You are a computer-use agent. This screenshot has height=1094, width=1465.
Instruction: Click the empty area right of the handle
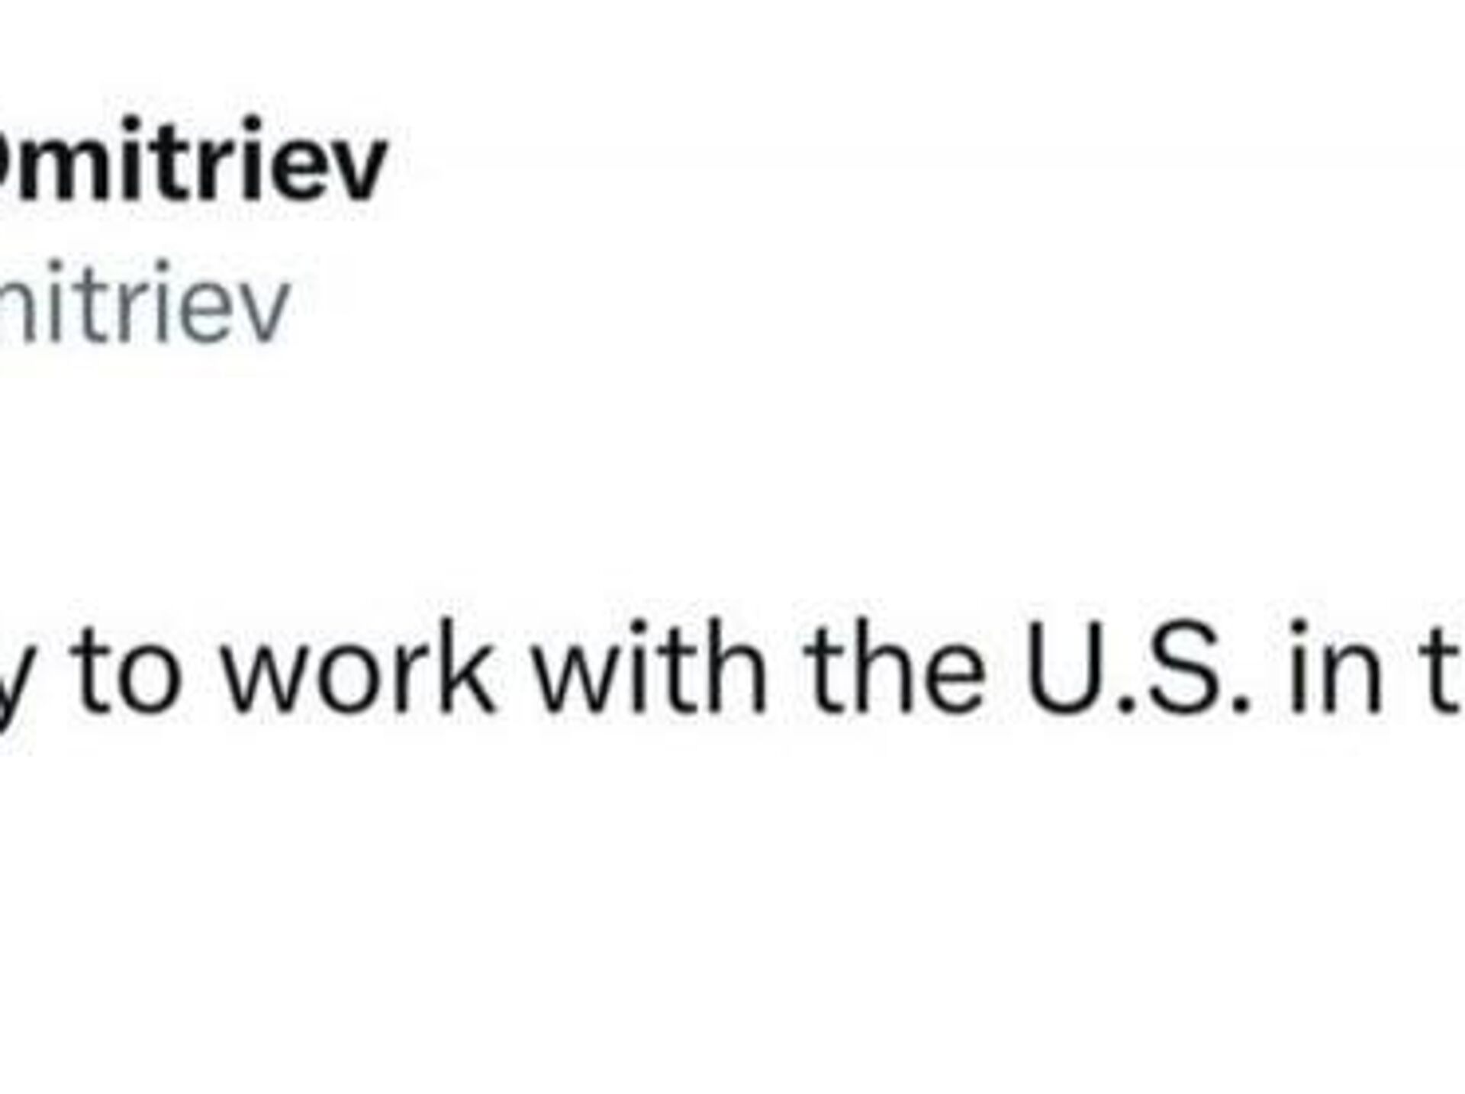click(763, 305)
